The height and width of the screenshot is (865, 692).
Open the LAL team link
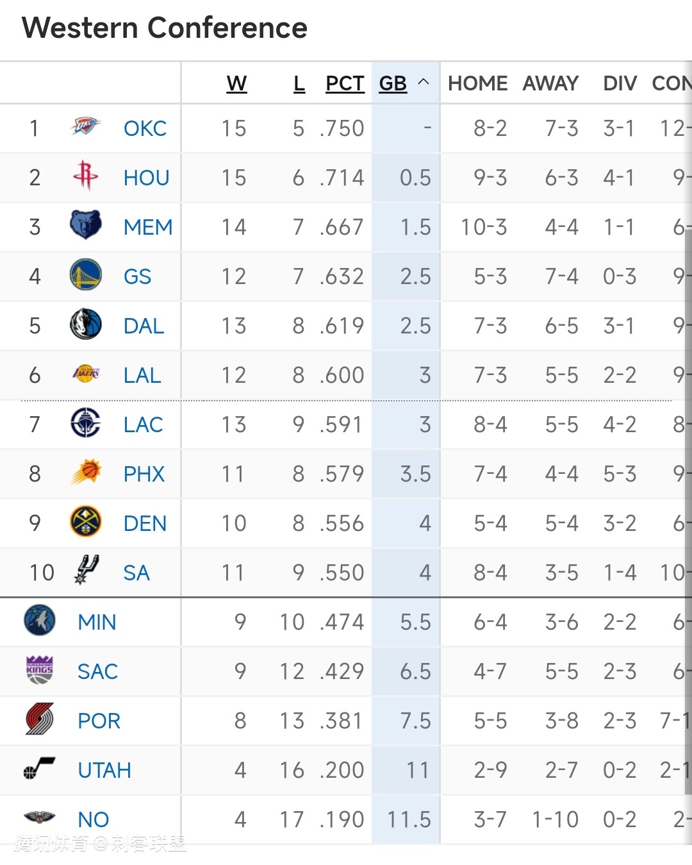coord(142,375)
